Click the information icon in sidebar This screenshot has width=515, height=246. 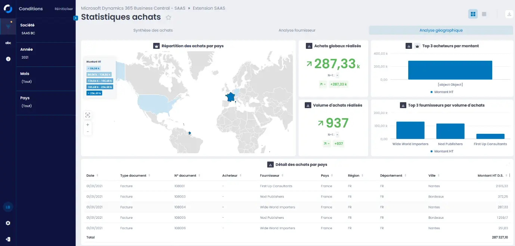tap(8, 59)
